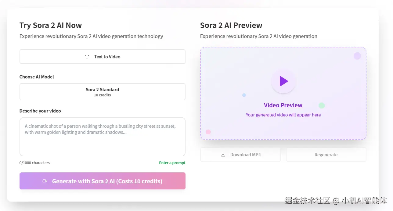Image resolution: width=393 pixels, height=211 pixels.
Task: Focus the Describe your video prompt field
Action: [x=102, y=137]
